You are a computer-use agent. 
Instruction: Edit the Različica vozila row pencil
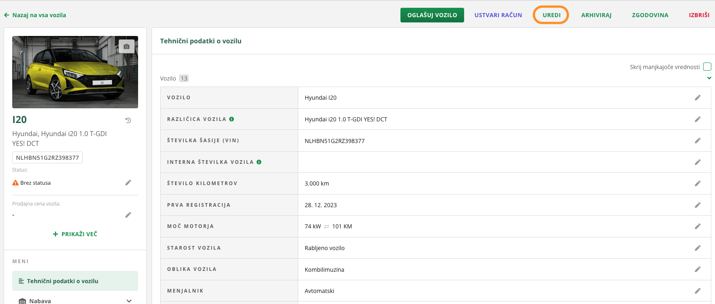pyautogui.click(x=698, y=119)
